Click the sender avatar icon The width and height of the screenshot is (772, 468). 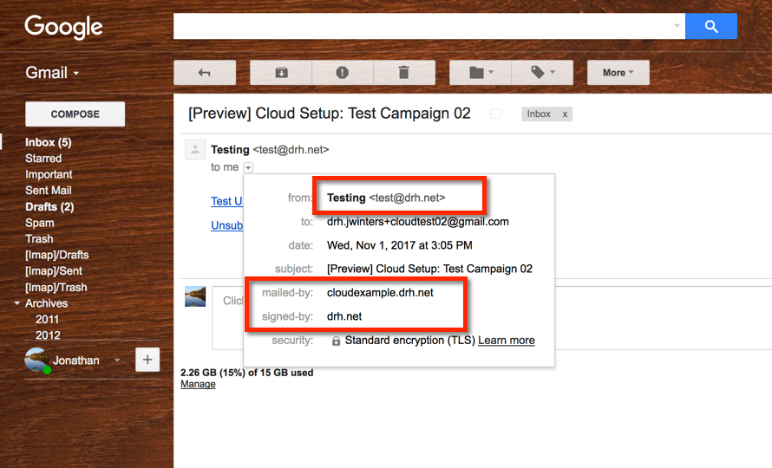tap(195, 150)
